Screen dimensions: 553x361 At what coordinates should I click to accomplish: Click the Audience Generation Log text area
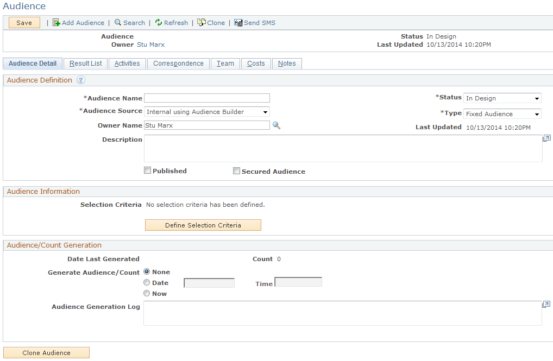coord(343,313)
